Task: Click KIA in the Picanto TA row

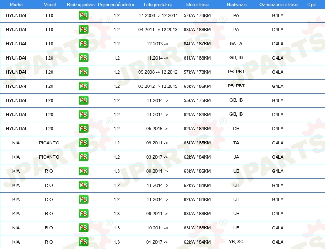Action: (x=16, y=143)
